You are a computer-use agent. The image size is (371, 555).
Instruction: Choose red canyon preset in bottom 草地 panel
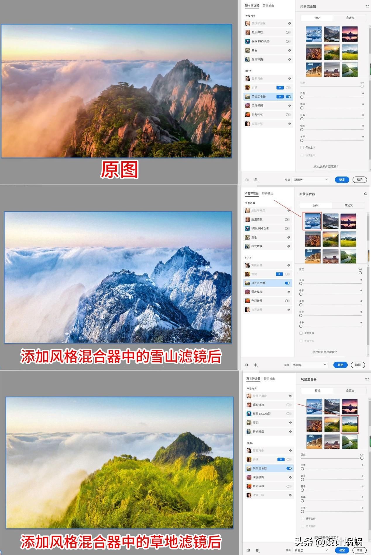coord(314,424)
